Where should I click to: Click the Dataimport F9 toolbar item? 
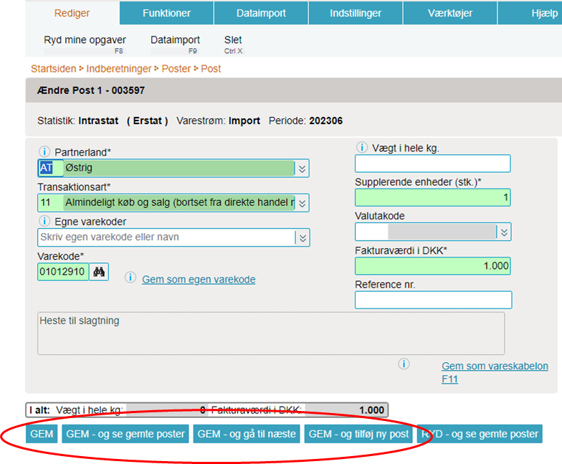point(175,44)
